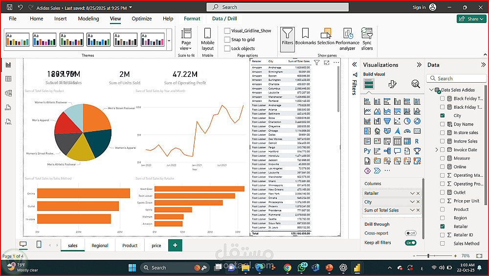Click the Share button
489x276 pixels.
471,19
